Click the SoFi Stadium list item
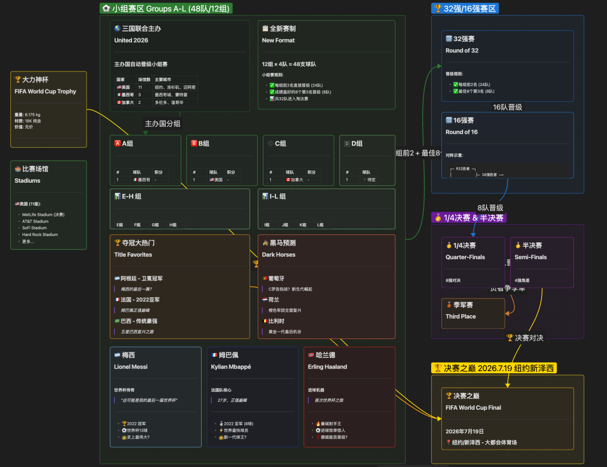The width and height of the screenshot is (607, 467). (x=34, y=228)
